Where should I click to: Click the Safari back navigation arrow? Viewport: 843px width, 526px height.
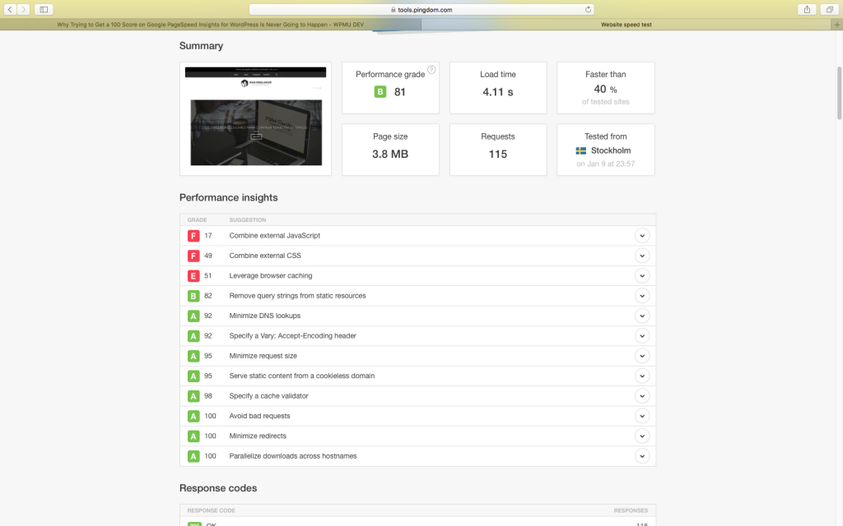pos(11,9)
